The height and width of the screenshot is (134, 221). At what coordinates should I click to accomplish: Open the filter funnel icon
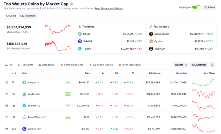point(212,65)
